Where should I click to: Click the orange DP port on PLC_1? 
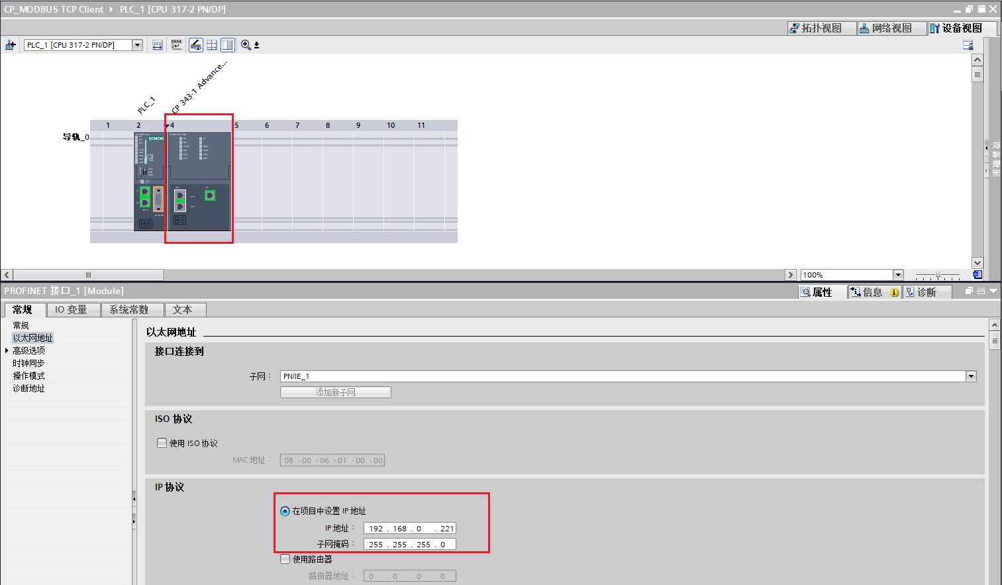(158, 199)
